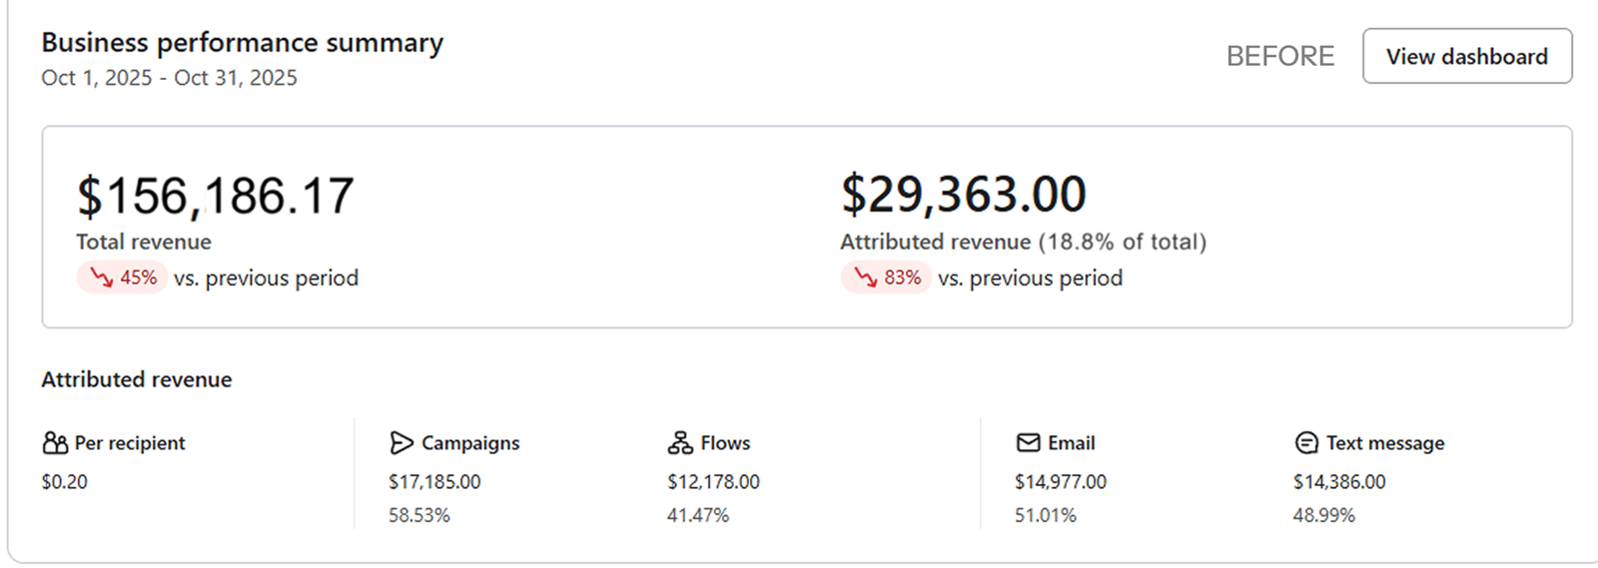Click the Flows revenue value $12,178.00
The height and width of the screenshot is (568, 1598).
coord(713,482)
